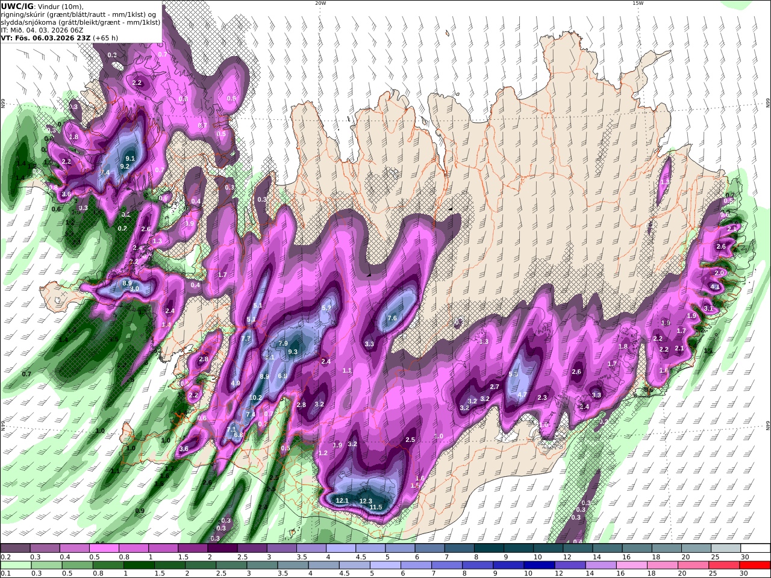771x578 pixels.
Task: Pick the pale mint 0.1 rain legend swatch
Action: tap(15, 565)
